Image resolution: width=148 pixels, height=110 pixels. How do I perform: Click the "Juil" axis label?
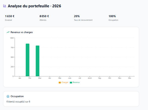(80, 78)
